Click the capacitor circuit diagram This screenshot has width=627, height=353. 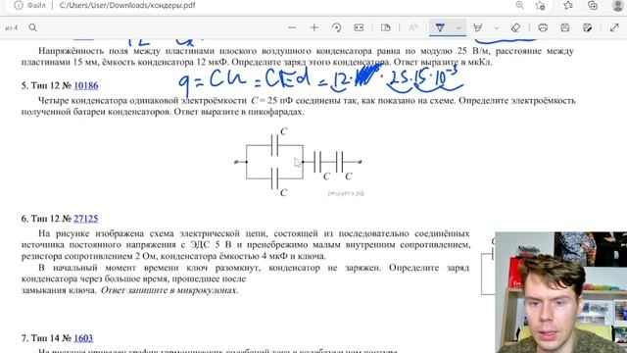pyautogui.click(x=298, y=162)
